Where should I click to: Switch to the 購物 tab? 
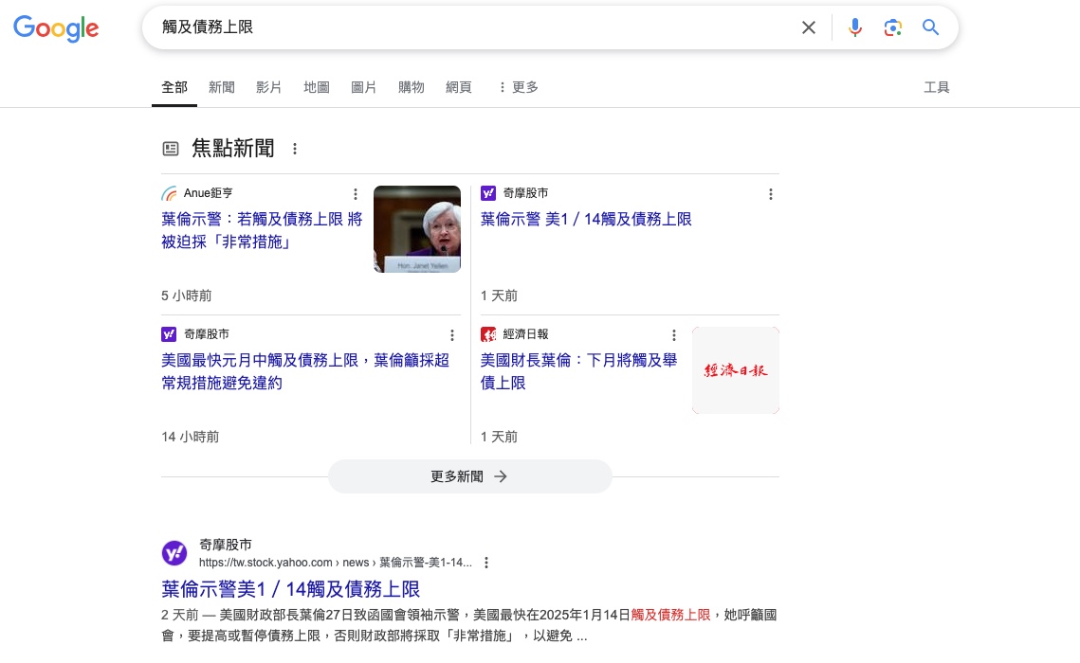[x=412, y=87]
